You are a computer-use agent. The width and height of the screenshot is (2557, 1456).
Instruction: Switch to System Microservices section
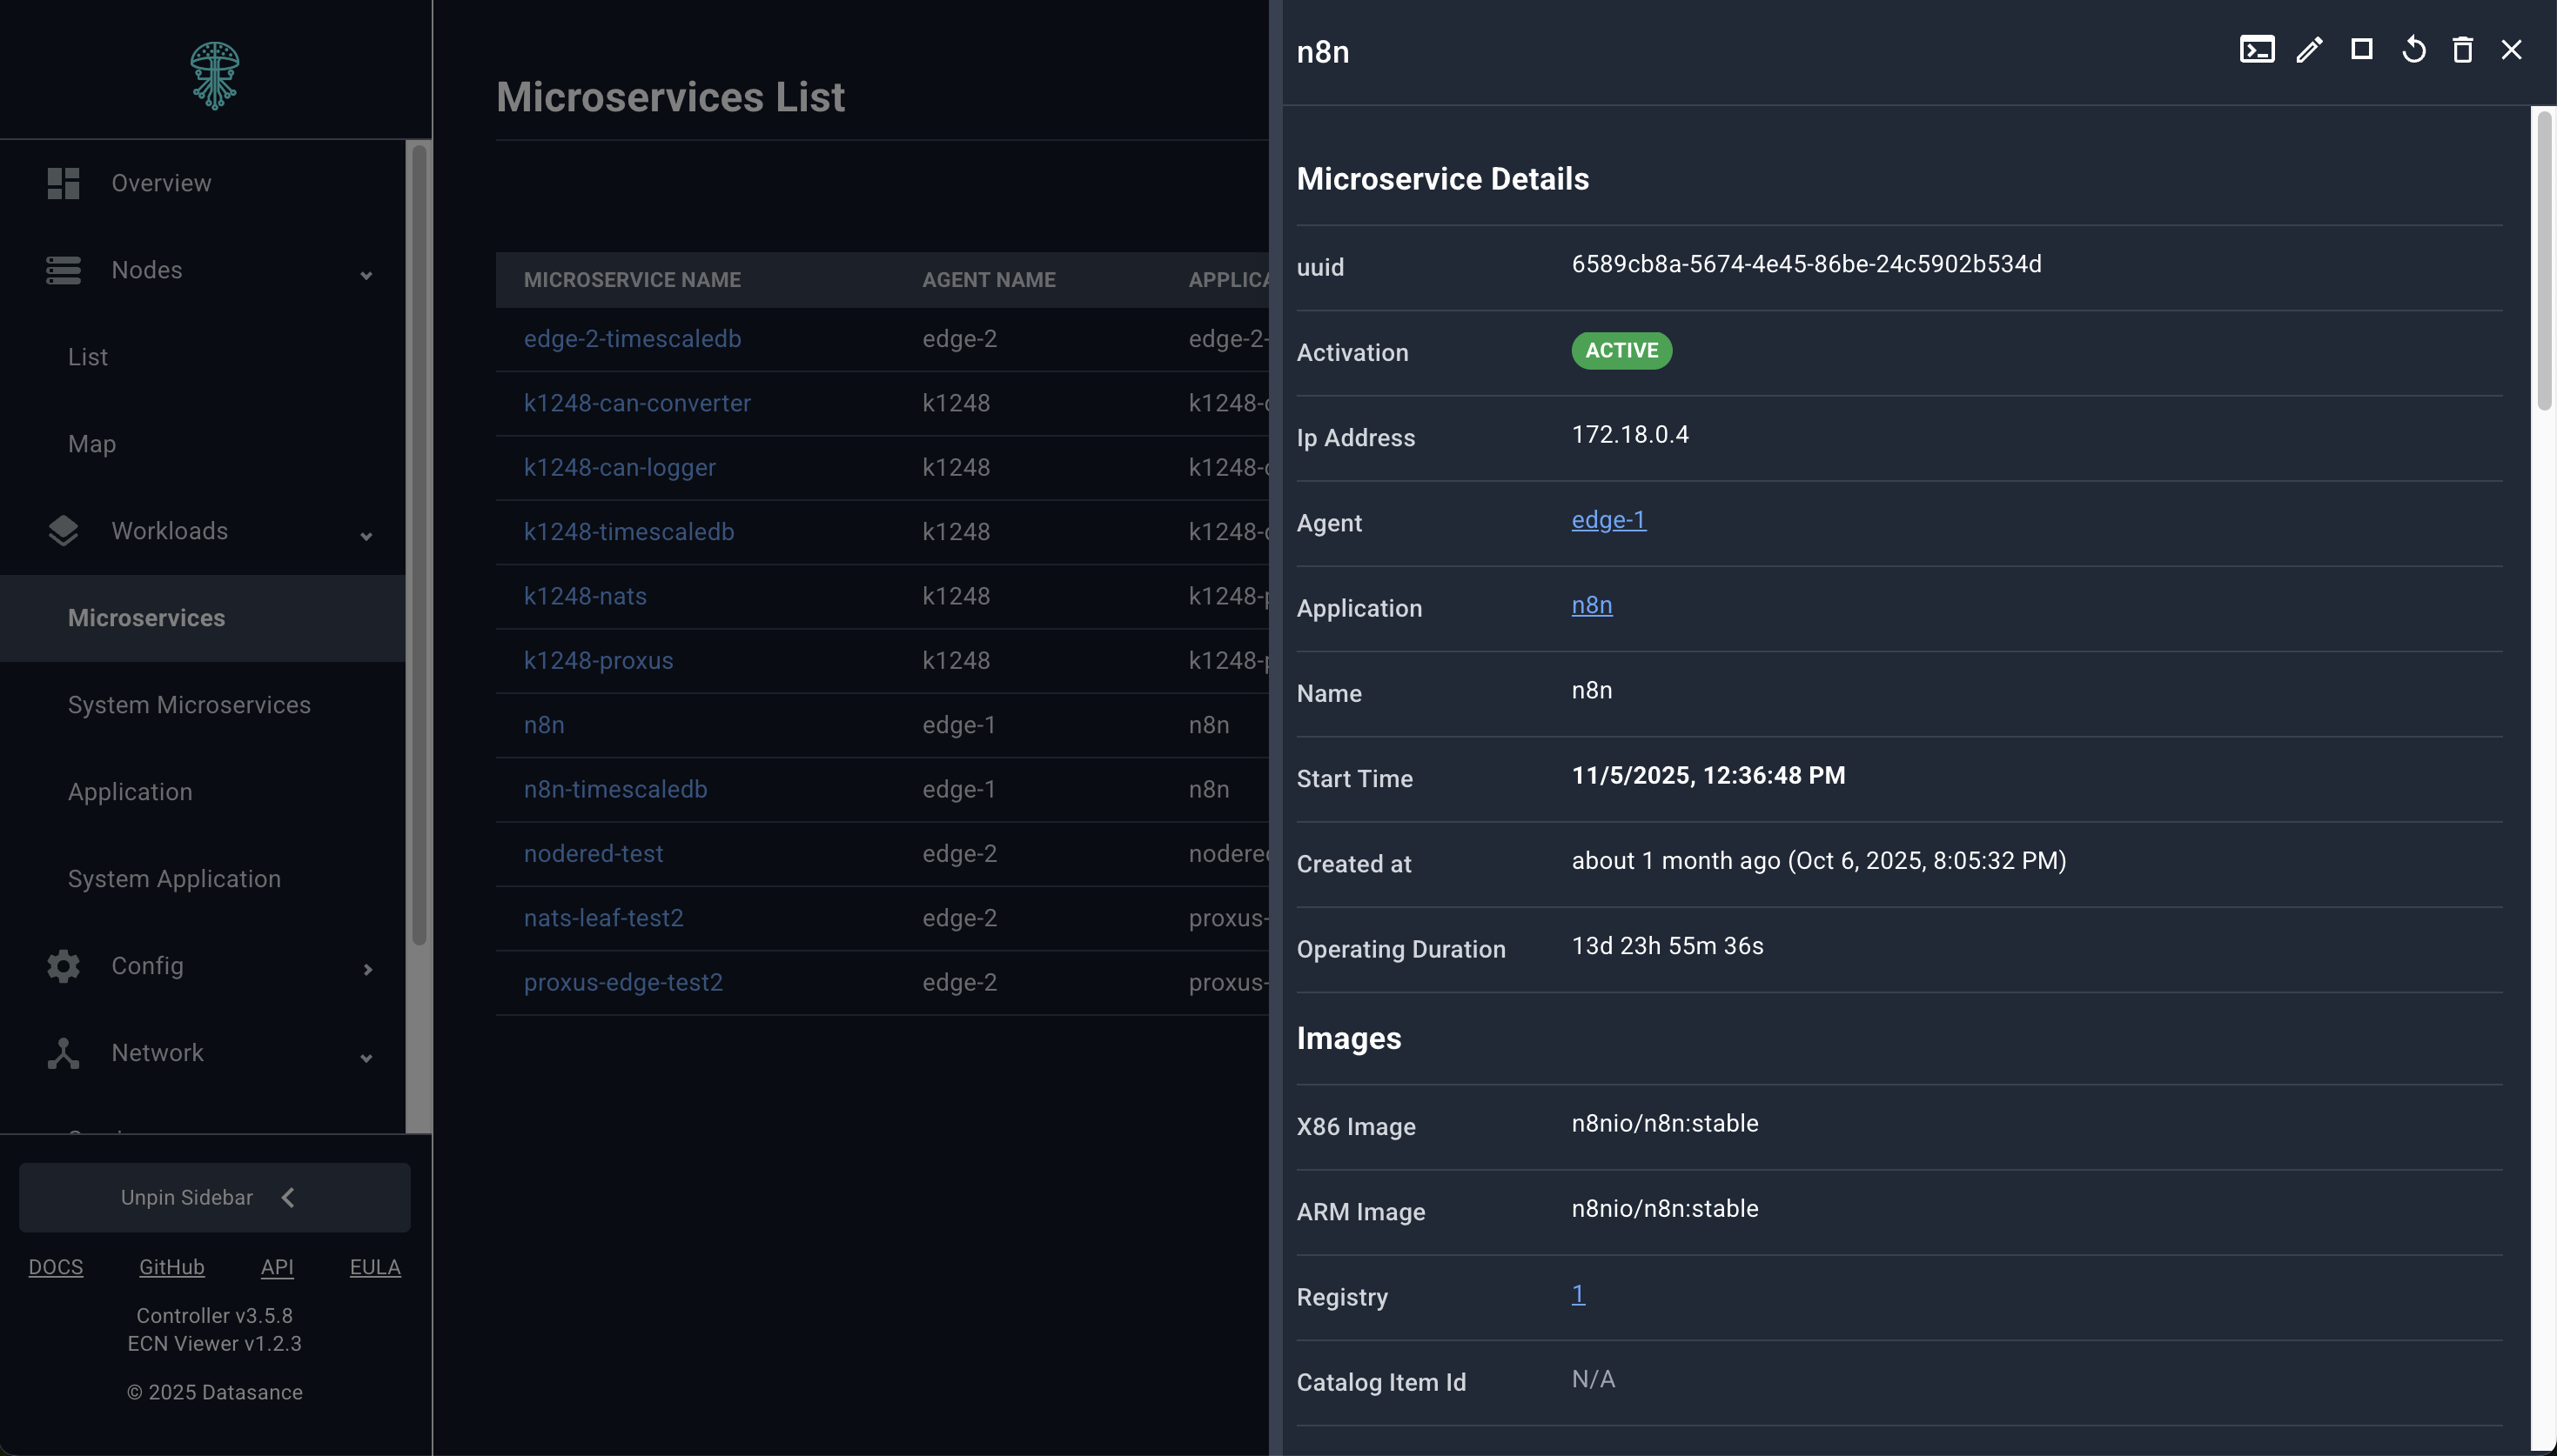click(x=189, y=704)
